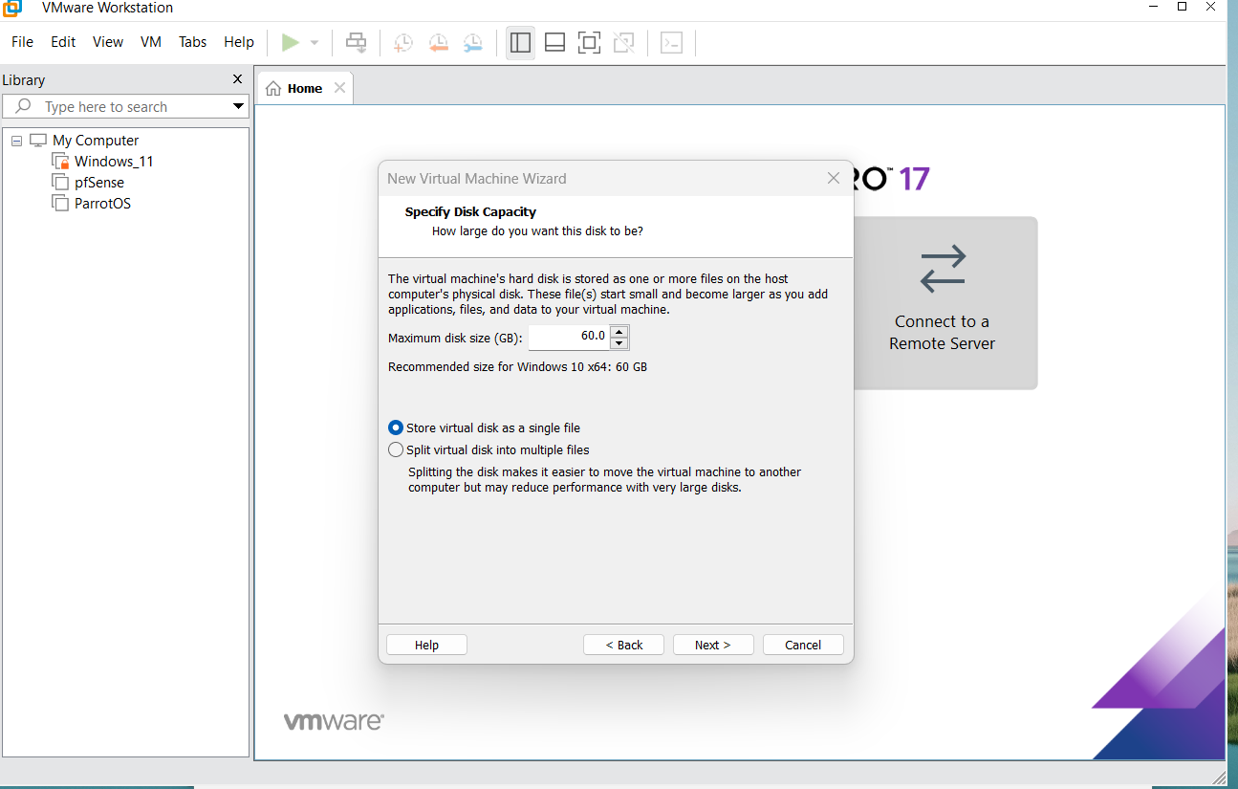
Task: Enter full screen mode icon
Action: [589, 42]
